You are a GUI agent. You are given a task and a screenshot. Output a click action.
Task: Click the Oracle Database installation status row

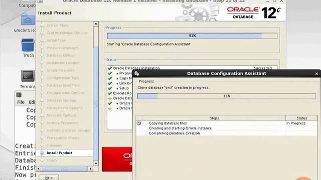pyautogui.click(x=192, y=68)
